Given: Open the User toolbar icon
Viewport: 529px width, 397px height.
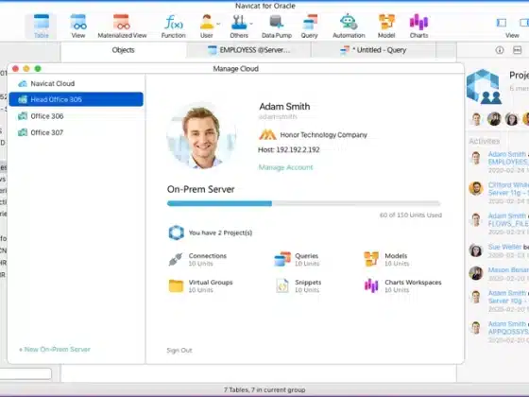Looking at the screenshot, I should pyautogui.click(x=207, y=26).
